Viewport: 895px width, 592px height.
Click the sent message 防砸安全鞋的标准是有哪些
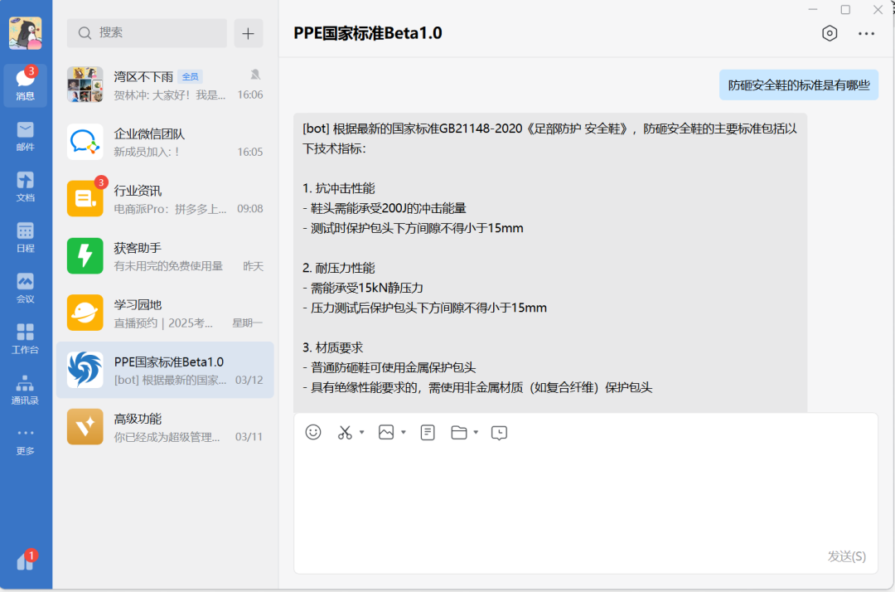(799, 85)
